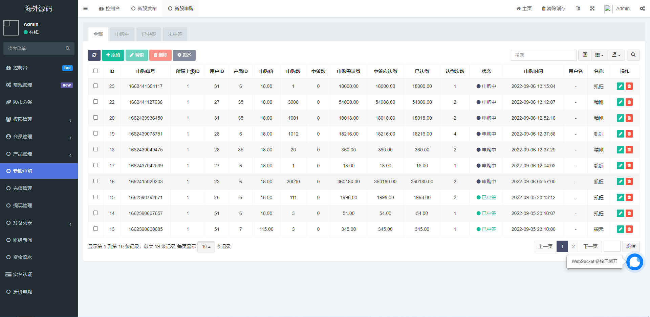Toggle the table view list icon
The image size is (650, 317).
click(x=585, y=55)
